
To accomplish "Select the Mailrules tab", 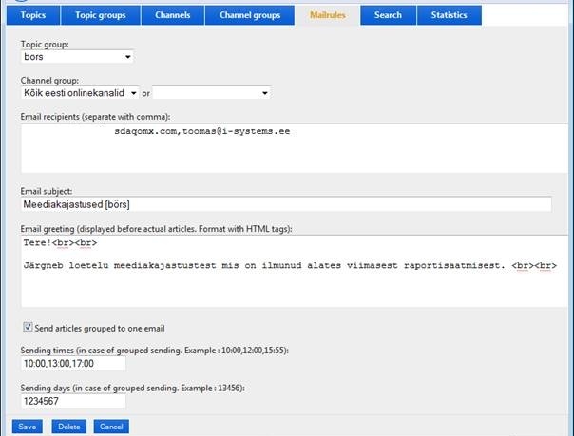I will [x=329, y=15].
